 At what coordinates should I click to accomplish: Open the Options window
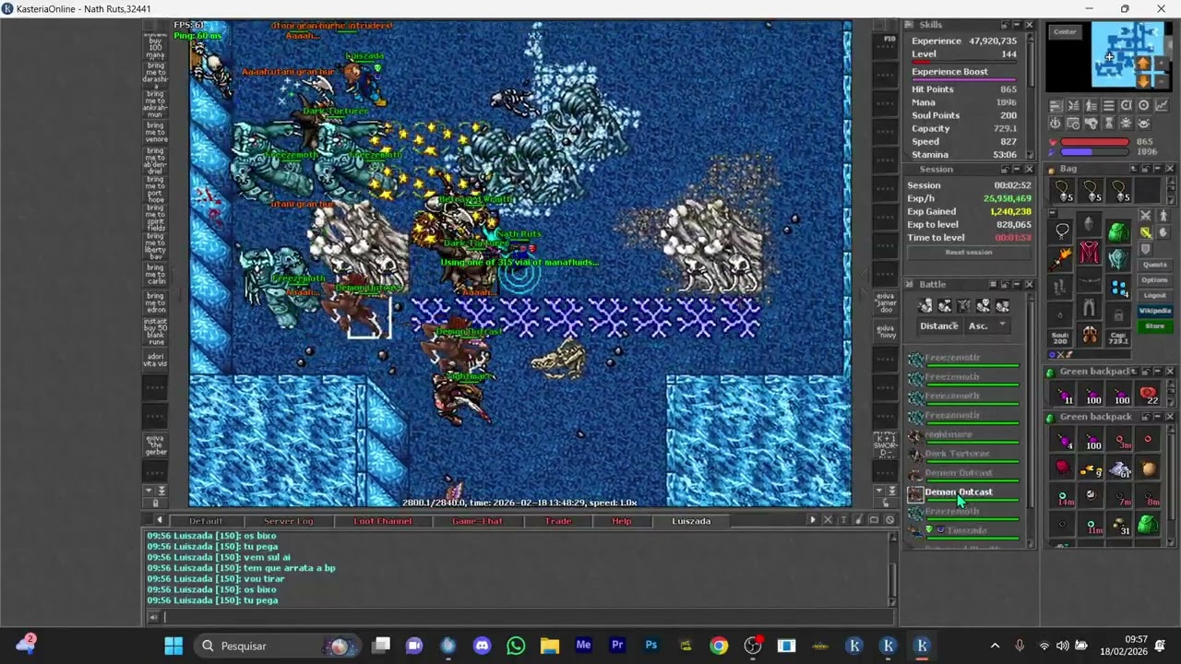click(x=1154, y=280)
